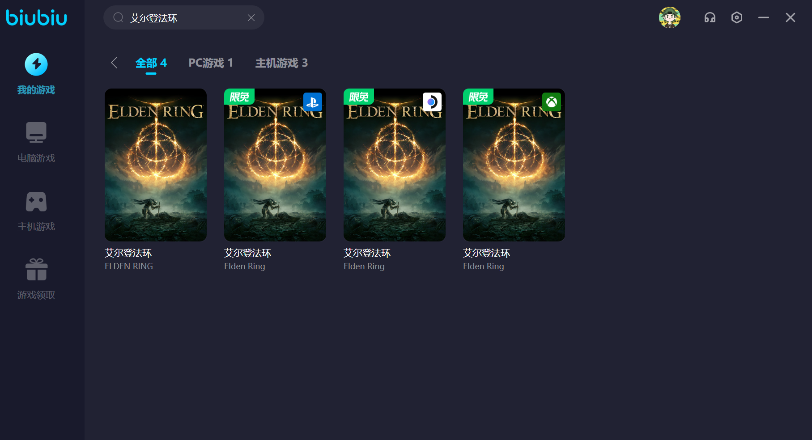Open 主机游戏 gamepad icon in sidebar
Screen dimensions: 812x440
[36, 202]
